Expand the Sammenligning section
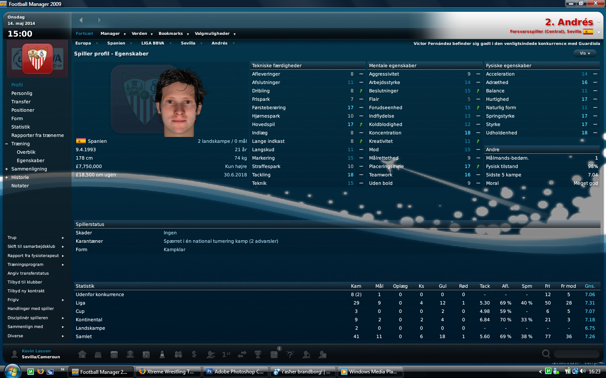This screenshot has height=378, width=606. (6, 169)
